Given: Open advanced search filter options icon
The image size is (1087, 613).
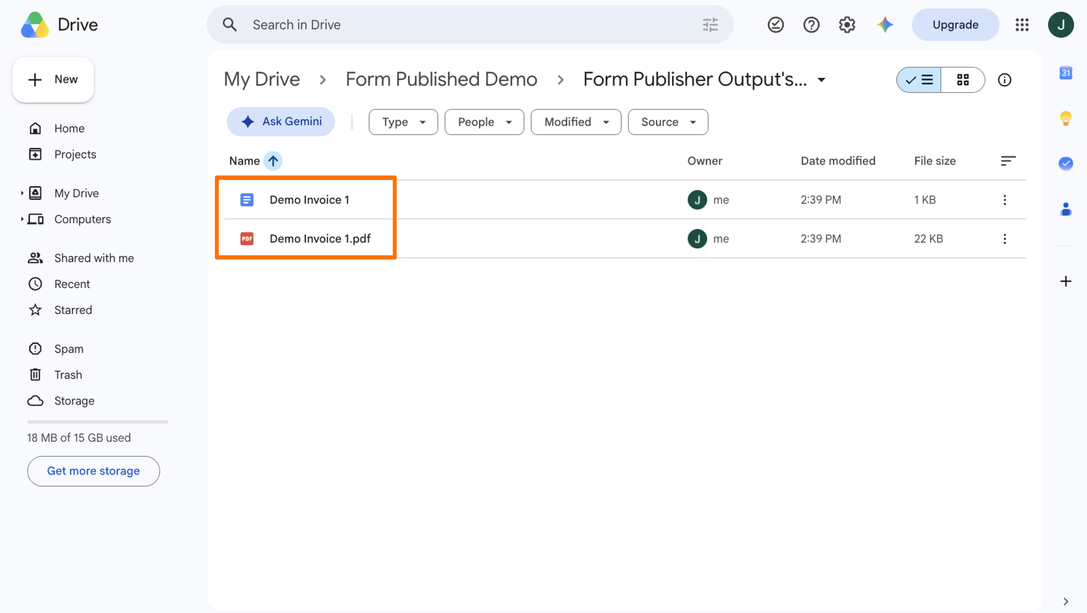Looking at the screenshot, I should [710, 25].
